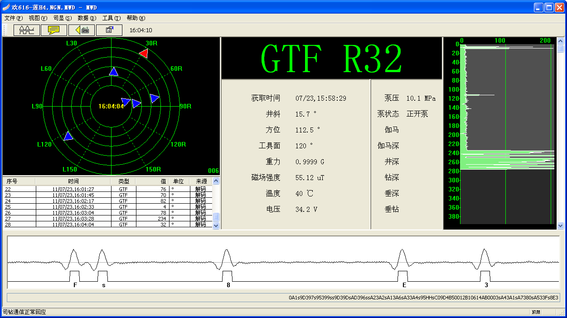
Task: Click the 垂钻 label
Action: [392, 209]
